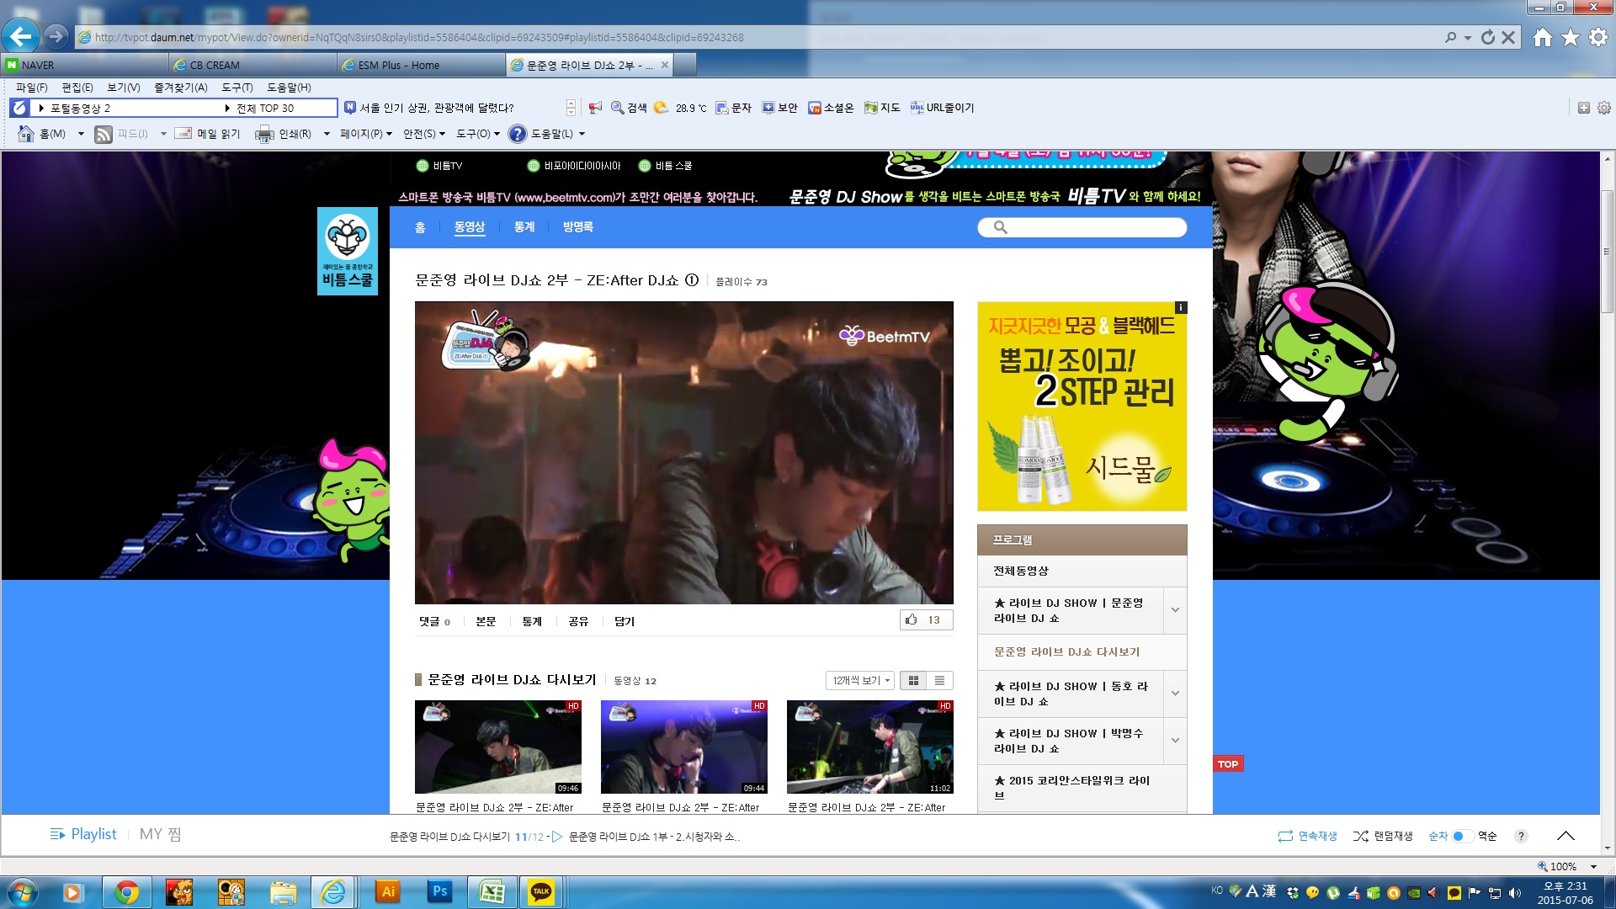Click the 비틈스쿨 side banner

pos(347,251)
